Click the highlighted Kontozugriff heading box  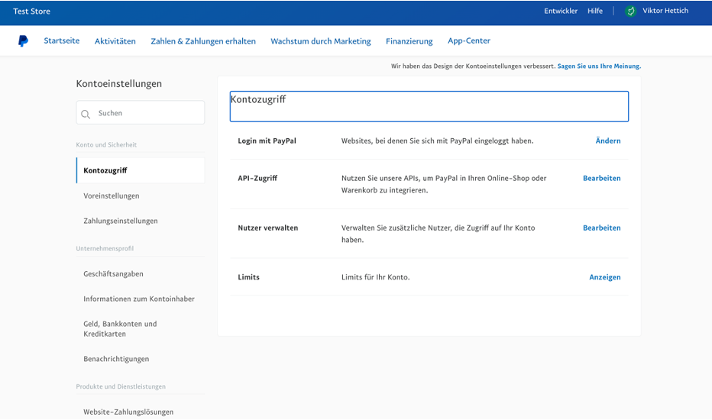click(429, 106)
